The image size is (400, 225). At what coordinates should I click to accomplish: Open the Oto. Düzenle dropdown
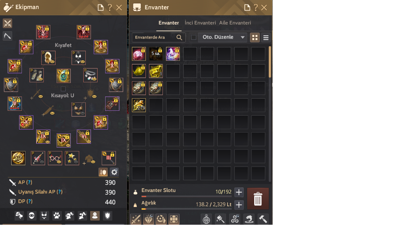223,37
